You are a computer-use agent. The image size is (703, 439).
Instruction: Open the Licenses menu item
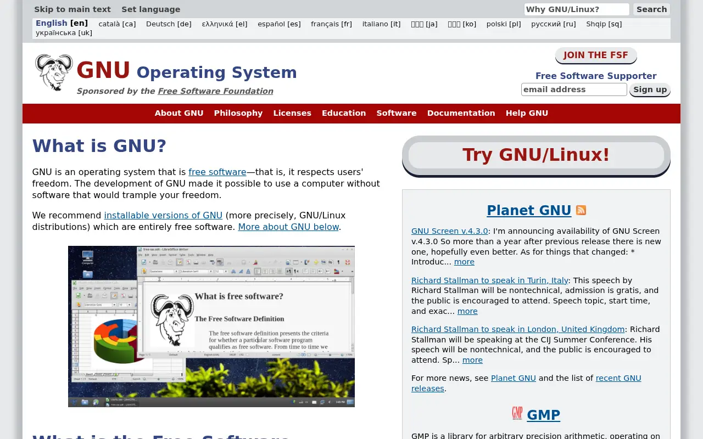point(292,113)
